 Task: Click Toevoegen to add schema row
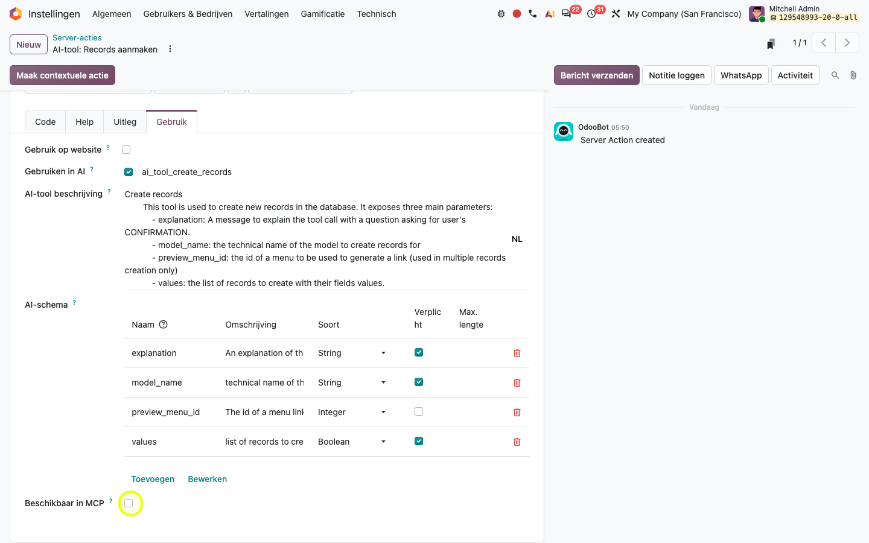[x=153, y=479]
